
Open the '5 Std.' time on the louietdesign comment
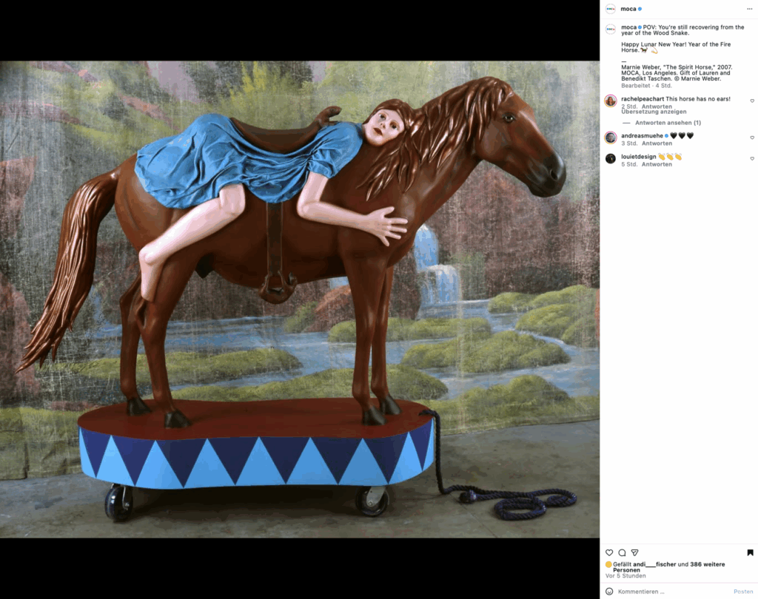tap(629, 164)
